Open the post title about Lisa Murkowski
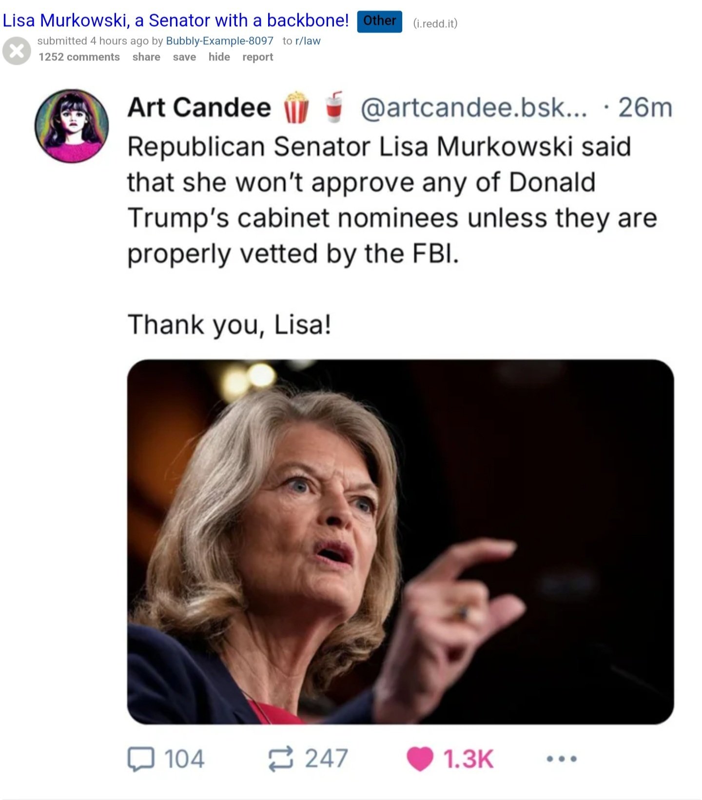The image size is (702, 800). coord(175,20)
